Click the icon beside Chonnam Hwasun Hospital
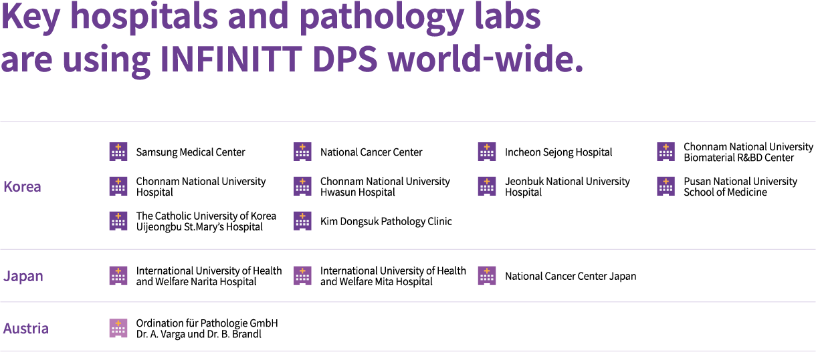 302,186
